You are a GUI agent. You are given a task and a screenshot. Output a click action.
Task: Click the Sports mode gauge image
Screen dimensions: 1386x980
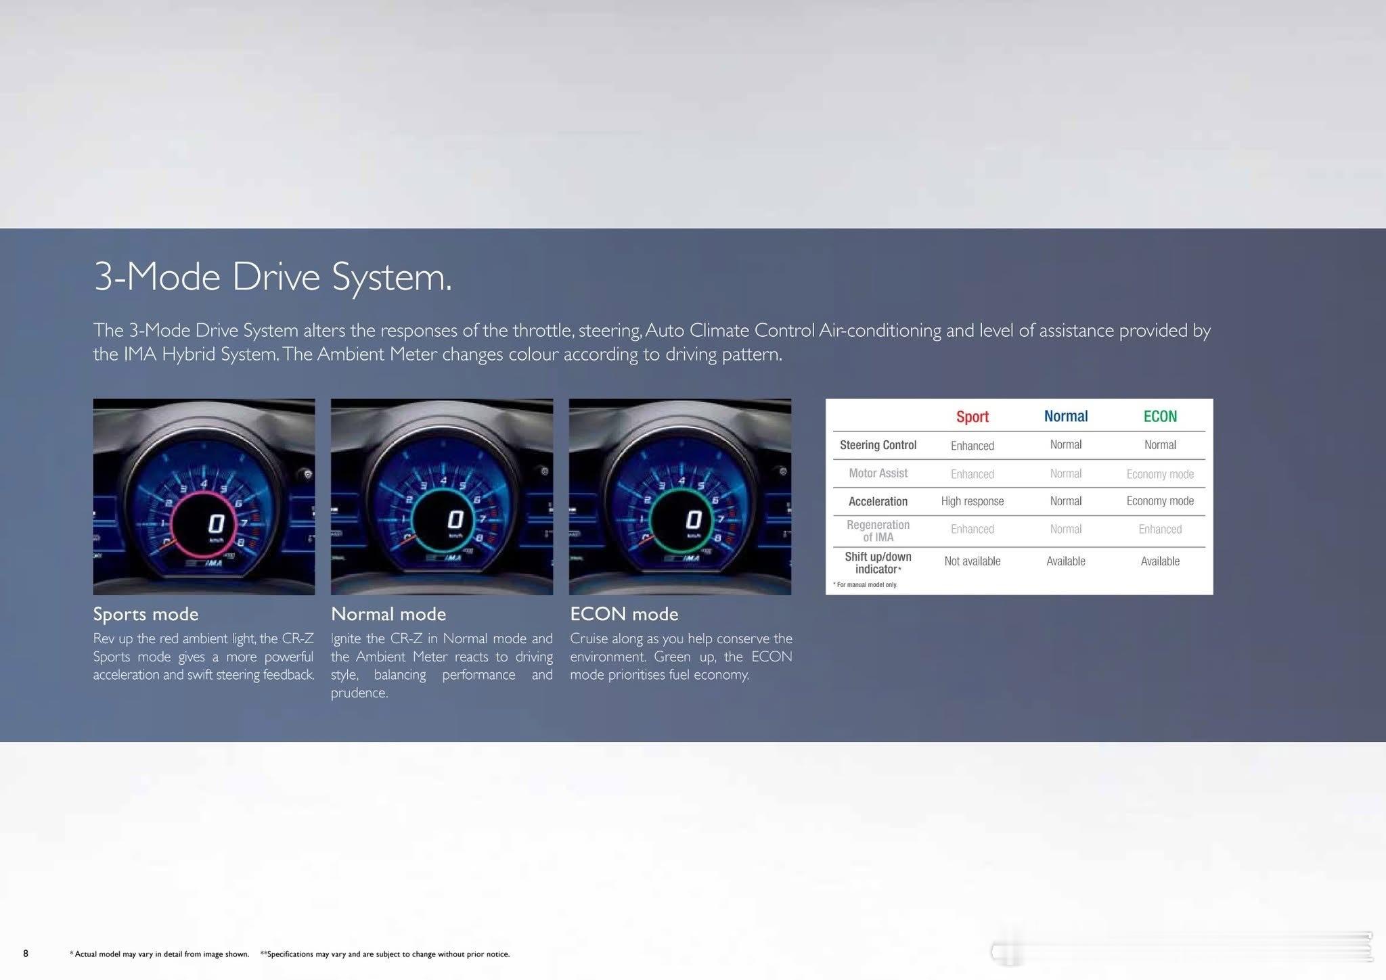[x=204, y=496]
